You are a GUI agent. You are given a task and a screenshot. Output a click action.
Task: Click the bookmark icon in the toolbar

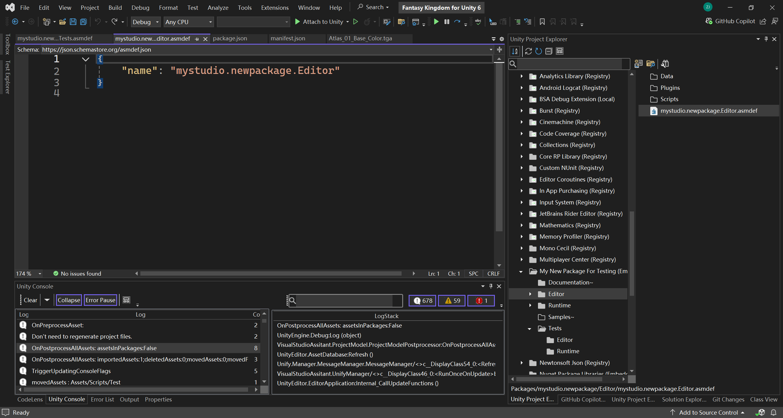[542, 22]
